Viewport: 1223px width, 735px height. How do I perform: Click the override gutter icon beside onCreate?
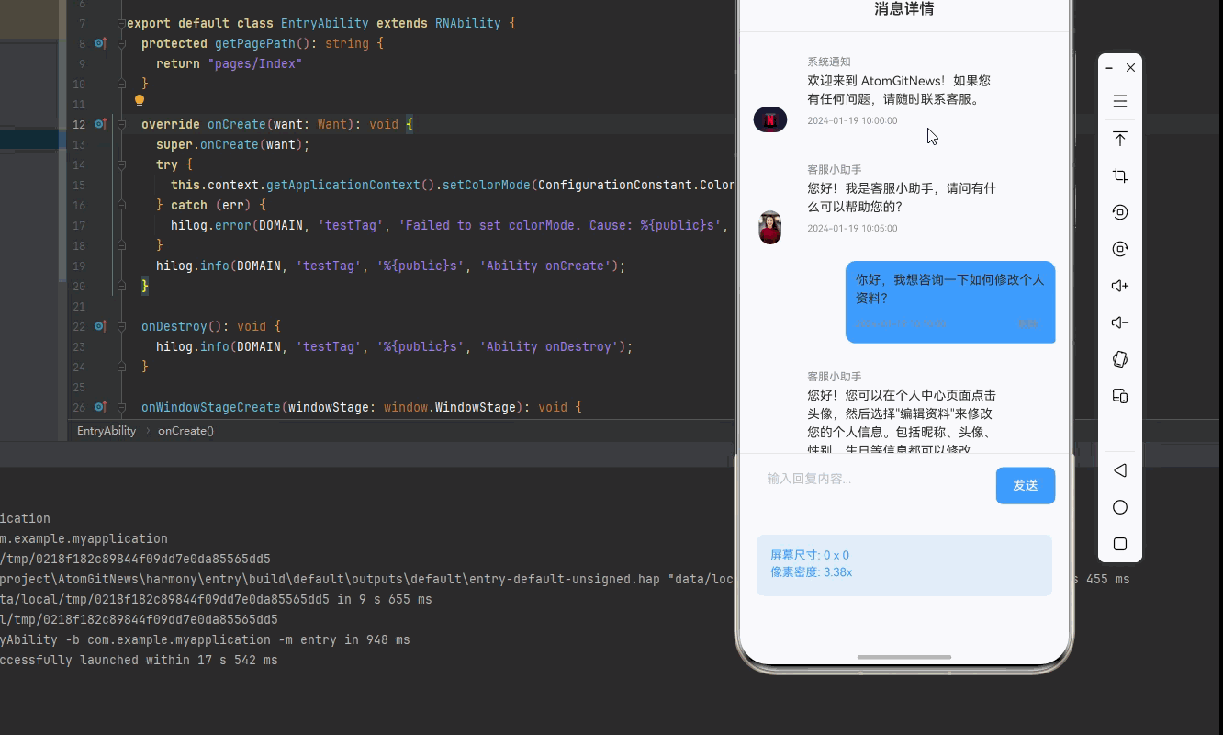coord(99,124)
